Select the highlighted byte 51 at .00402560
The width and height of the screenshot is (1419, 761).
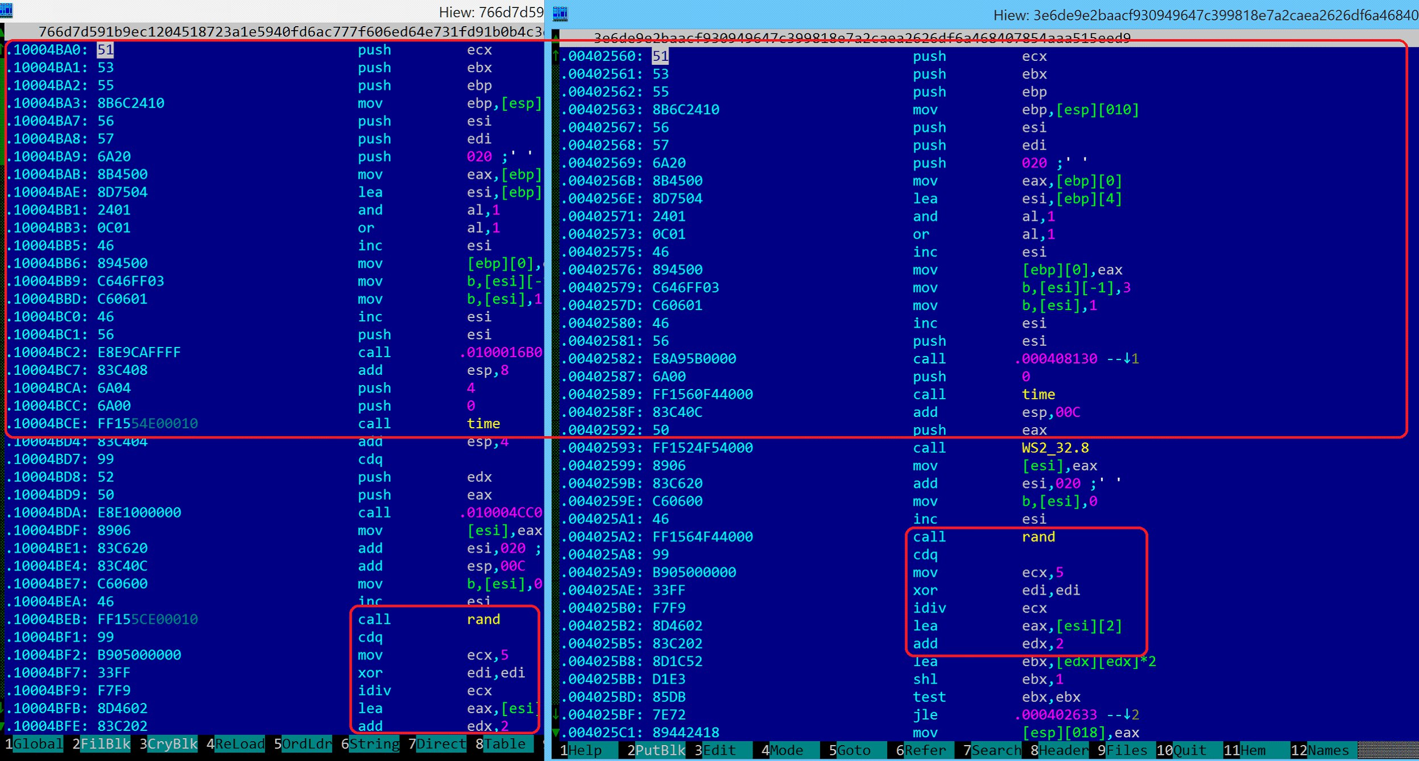660,56
